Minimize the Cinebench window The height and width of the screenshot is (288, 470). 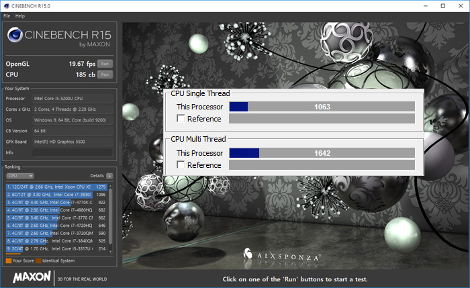(425, 6)
